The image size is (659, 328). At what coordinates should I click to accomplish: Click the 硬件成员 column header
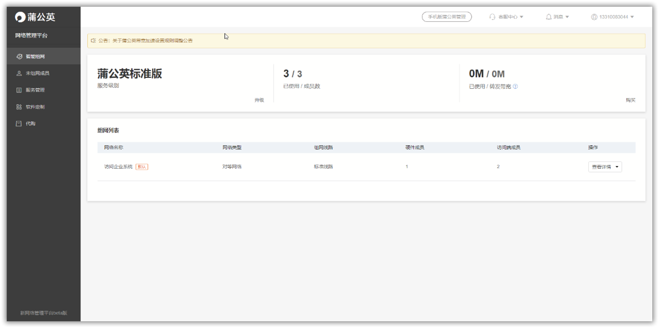pyautogui.click(x=415, y=147)
